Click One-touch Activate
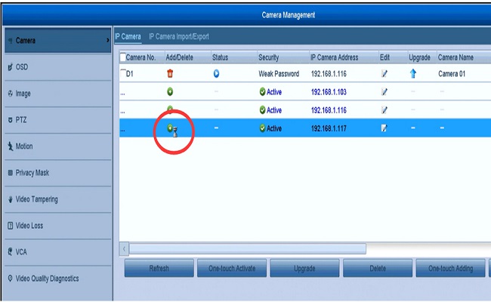 232,268
